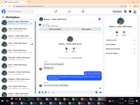
Task: Search in conversation using the magnifier icon
Action: [x=124, y=32]
